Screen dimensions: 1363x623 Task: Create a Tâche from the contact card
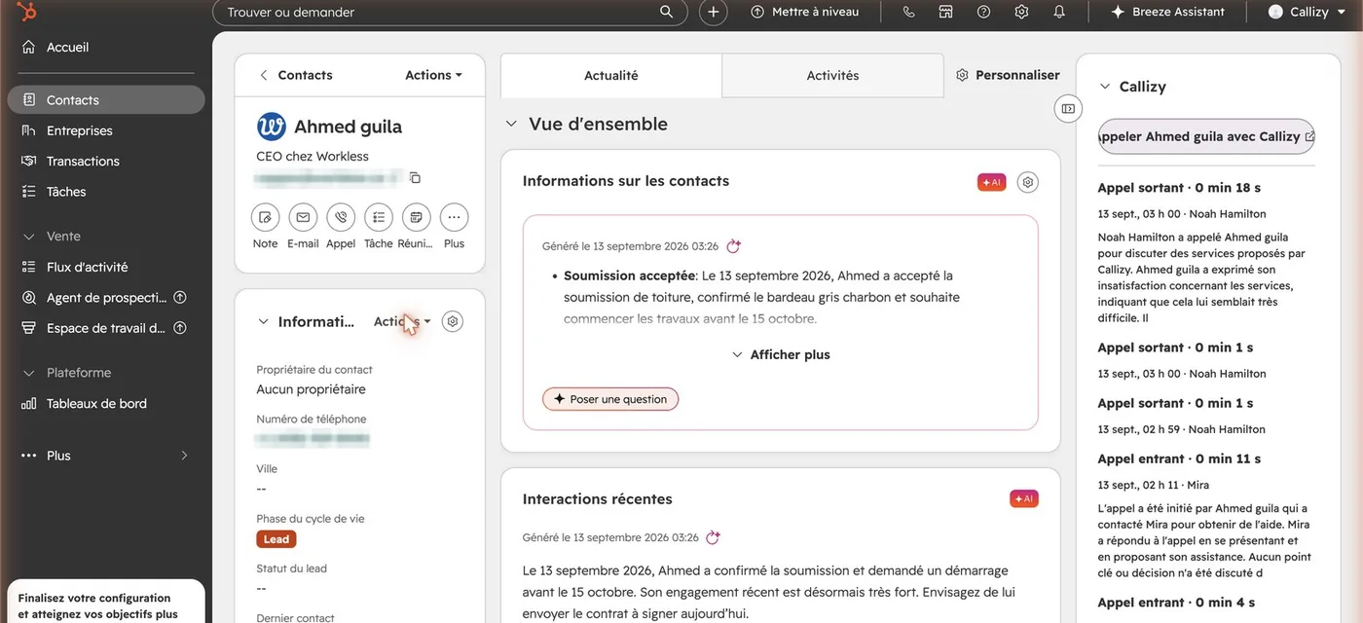tap(379, 217)
